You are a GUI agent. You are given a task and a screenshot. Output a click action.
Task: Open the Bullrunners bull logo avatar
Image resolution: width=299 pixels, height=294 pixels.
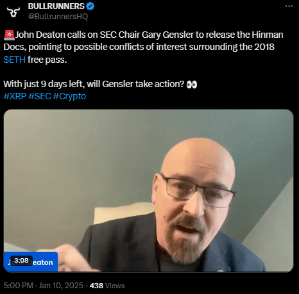(13, 12)
